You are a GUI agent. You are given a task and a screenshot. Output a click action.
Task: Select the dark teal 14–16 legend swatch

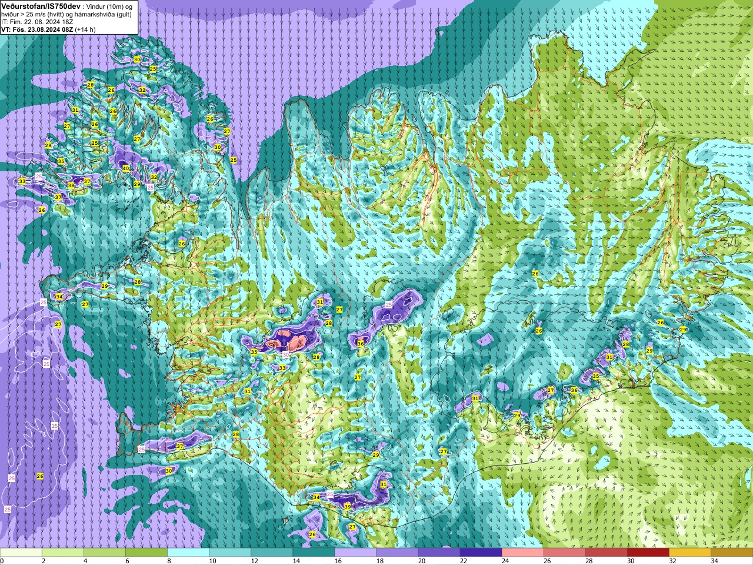(314, 553)
